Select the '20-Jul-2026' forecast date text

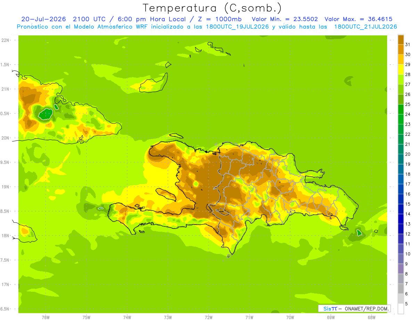click(x=44, y=19)
